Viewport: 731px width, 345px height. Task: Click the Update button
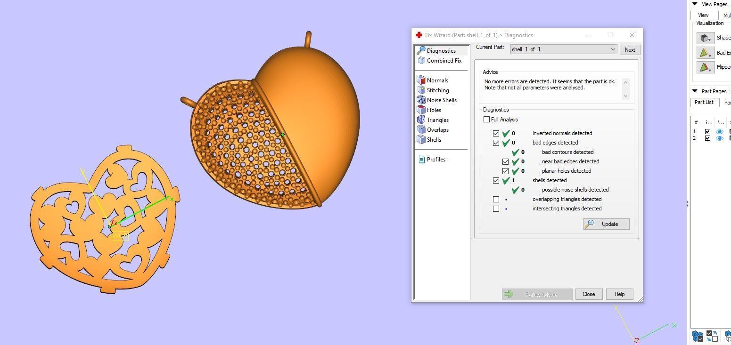[x=606, y=224]
